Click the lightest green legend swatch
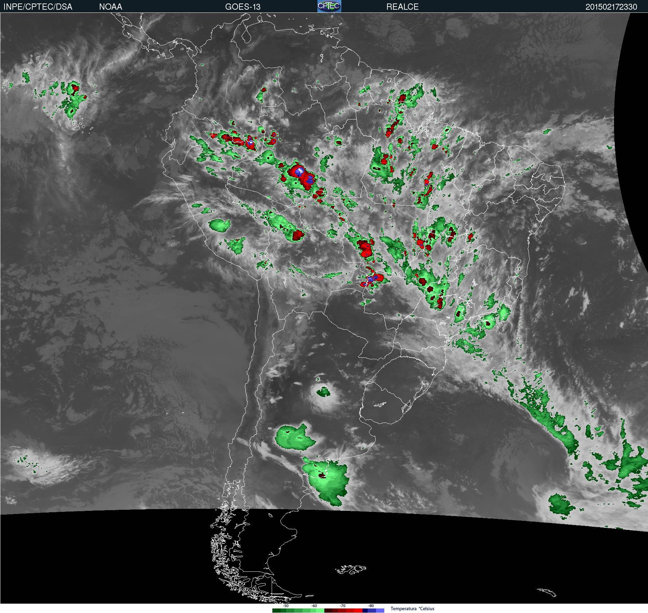Image resolution: width=648 pixels, height=613 pixels. click(x=320, y=611)
